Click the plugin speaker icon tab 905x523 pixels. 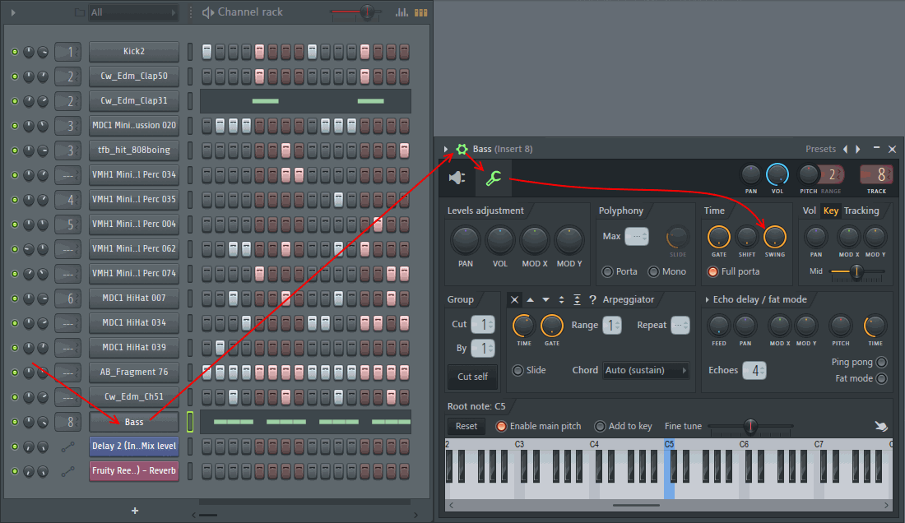[457, 178]
